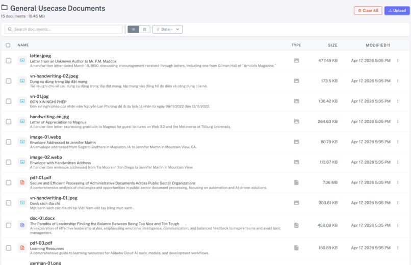Click the type icon in the doc-01.docx row

point(296,225)
